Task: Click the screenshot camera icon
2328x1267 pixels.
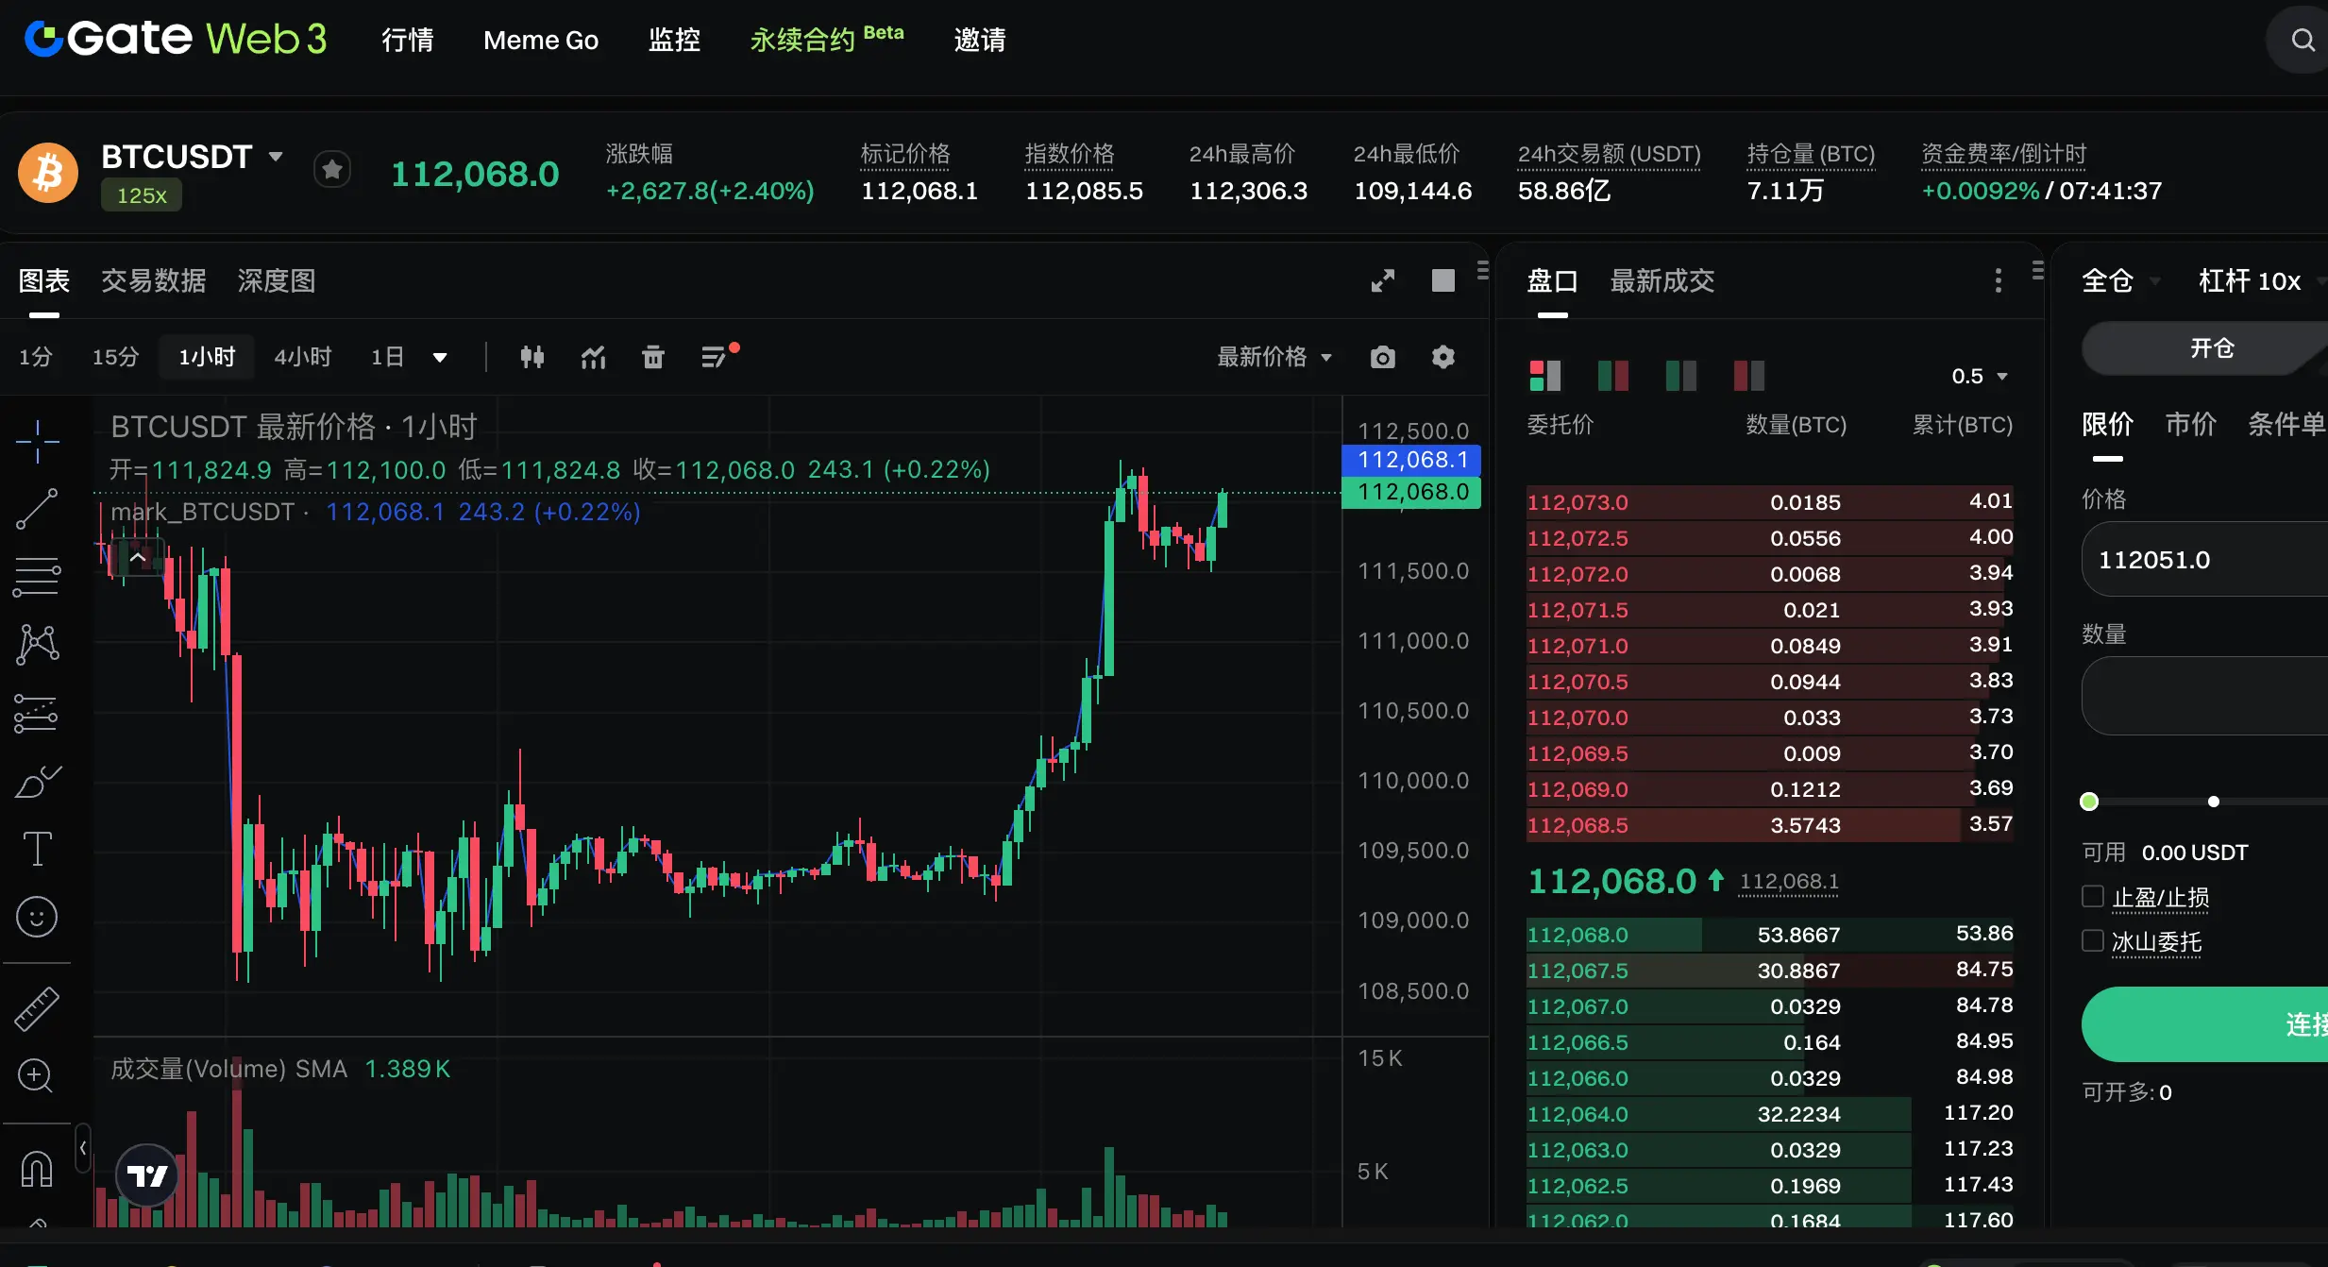Action: coord(1382,357)
